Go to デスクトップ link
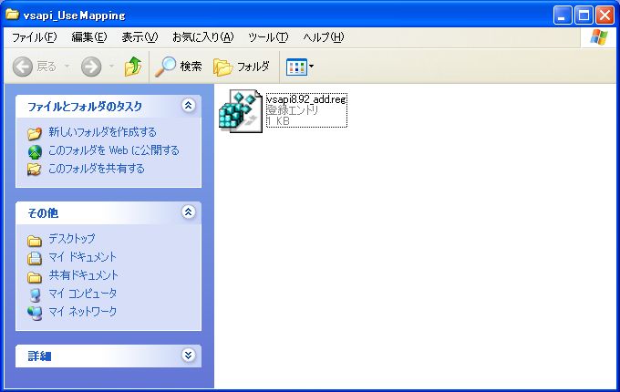This screenshot has height=392, width=620. [x=71, y=238]
